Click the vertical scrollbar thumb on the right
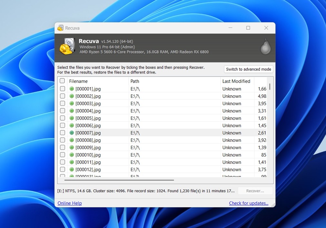The width and height of the screenshot is (326, 228). pyautogui.click(x=270, y=87)
